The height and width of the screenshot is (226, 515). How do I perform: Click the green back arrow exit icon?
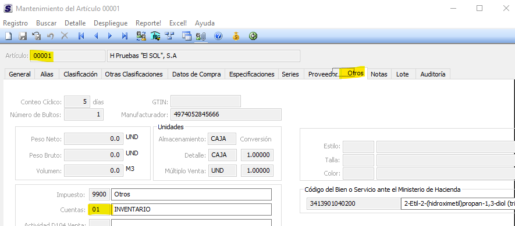pos(253,36)
